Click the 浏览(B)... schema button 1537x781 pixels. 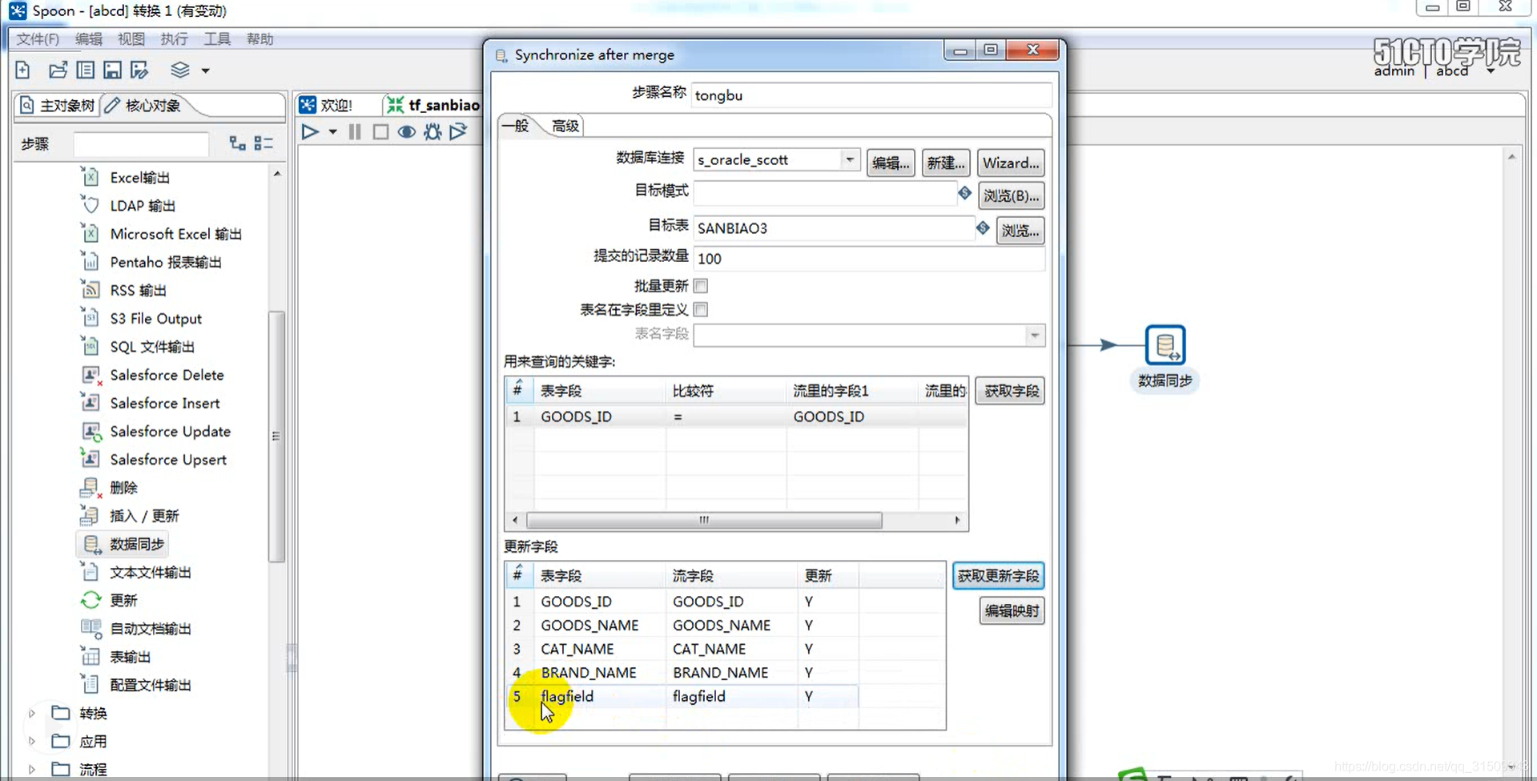tap(1011, 196)
